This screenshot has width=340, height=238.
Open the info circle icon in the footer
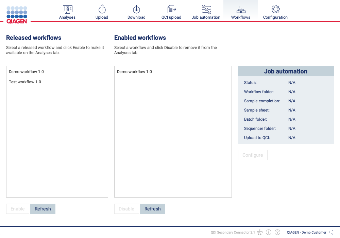269,232
